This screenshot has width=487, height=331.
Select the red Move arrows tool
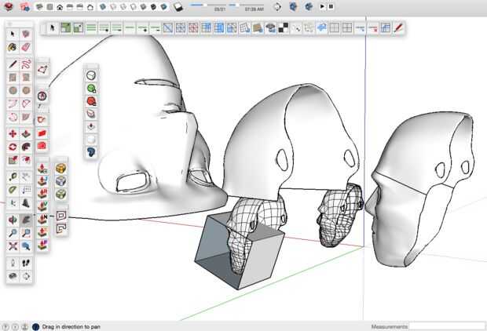point(13,133)
